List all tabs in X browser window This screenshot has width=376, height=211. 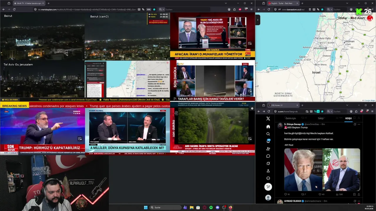coord(347,105)
